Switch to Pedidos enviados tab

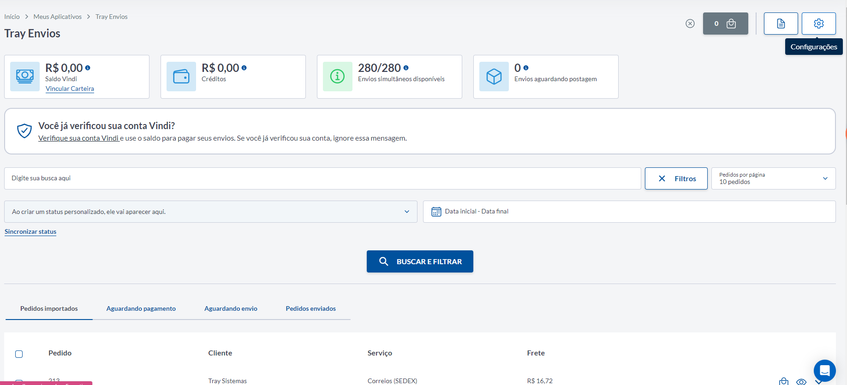311,308
